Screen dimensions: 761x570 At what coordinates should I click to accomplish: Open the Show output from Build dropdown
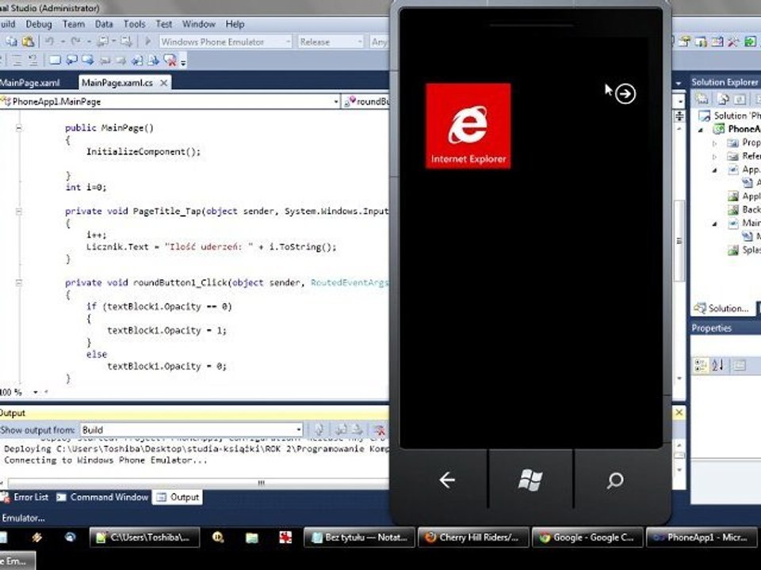(x=299, y=430)
